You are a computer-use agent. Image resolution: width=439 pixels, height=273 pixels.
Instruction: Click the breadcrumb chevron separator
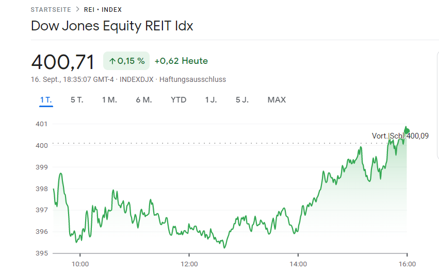(77, 9)
